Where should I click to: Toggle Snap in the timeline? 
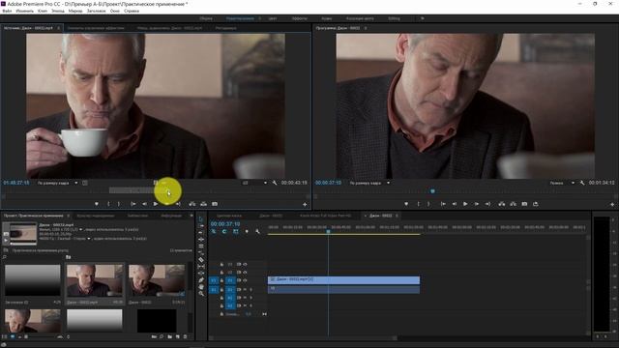tap(224, 232)
